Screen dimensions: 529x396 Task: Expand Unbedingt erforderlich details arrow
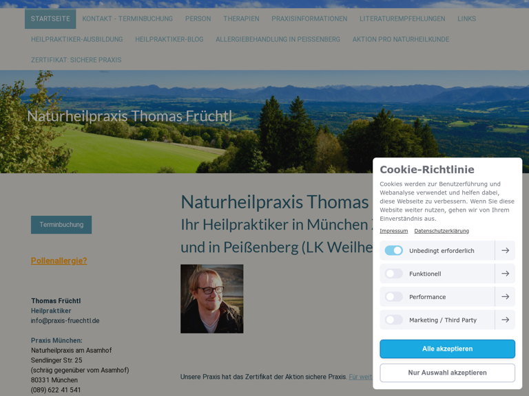505,250
